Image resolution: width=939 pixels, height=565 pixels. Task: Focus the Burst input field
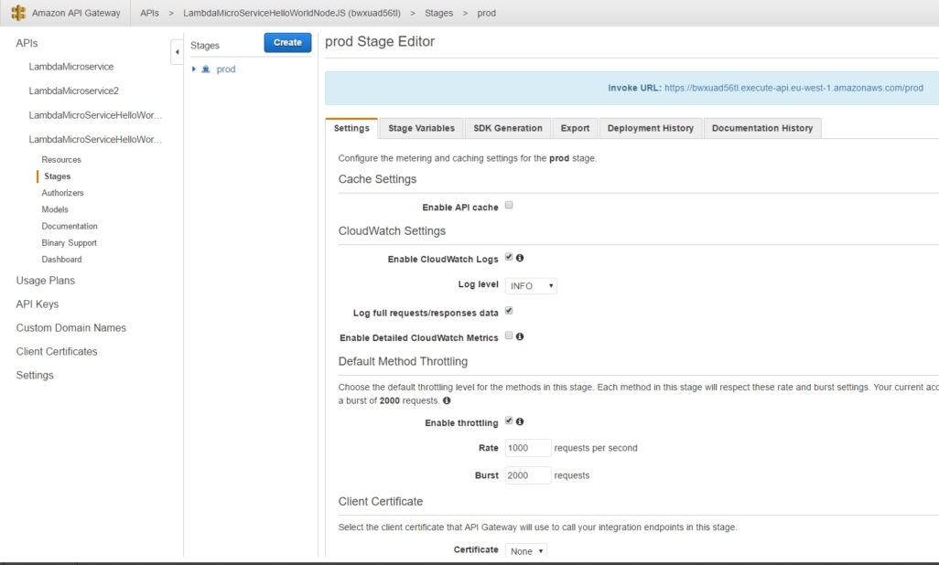527,475
